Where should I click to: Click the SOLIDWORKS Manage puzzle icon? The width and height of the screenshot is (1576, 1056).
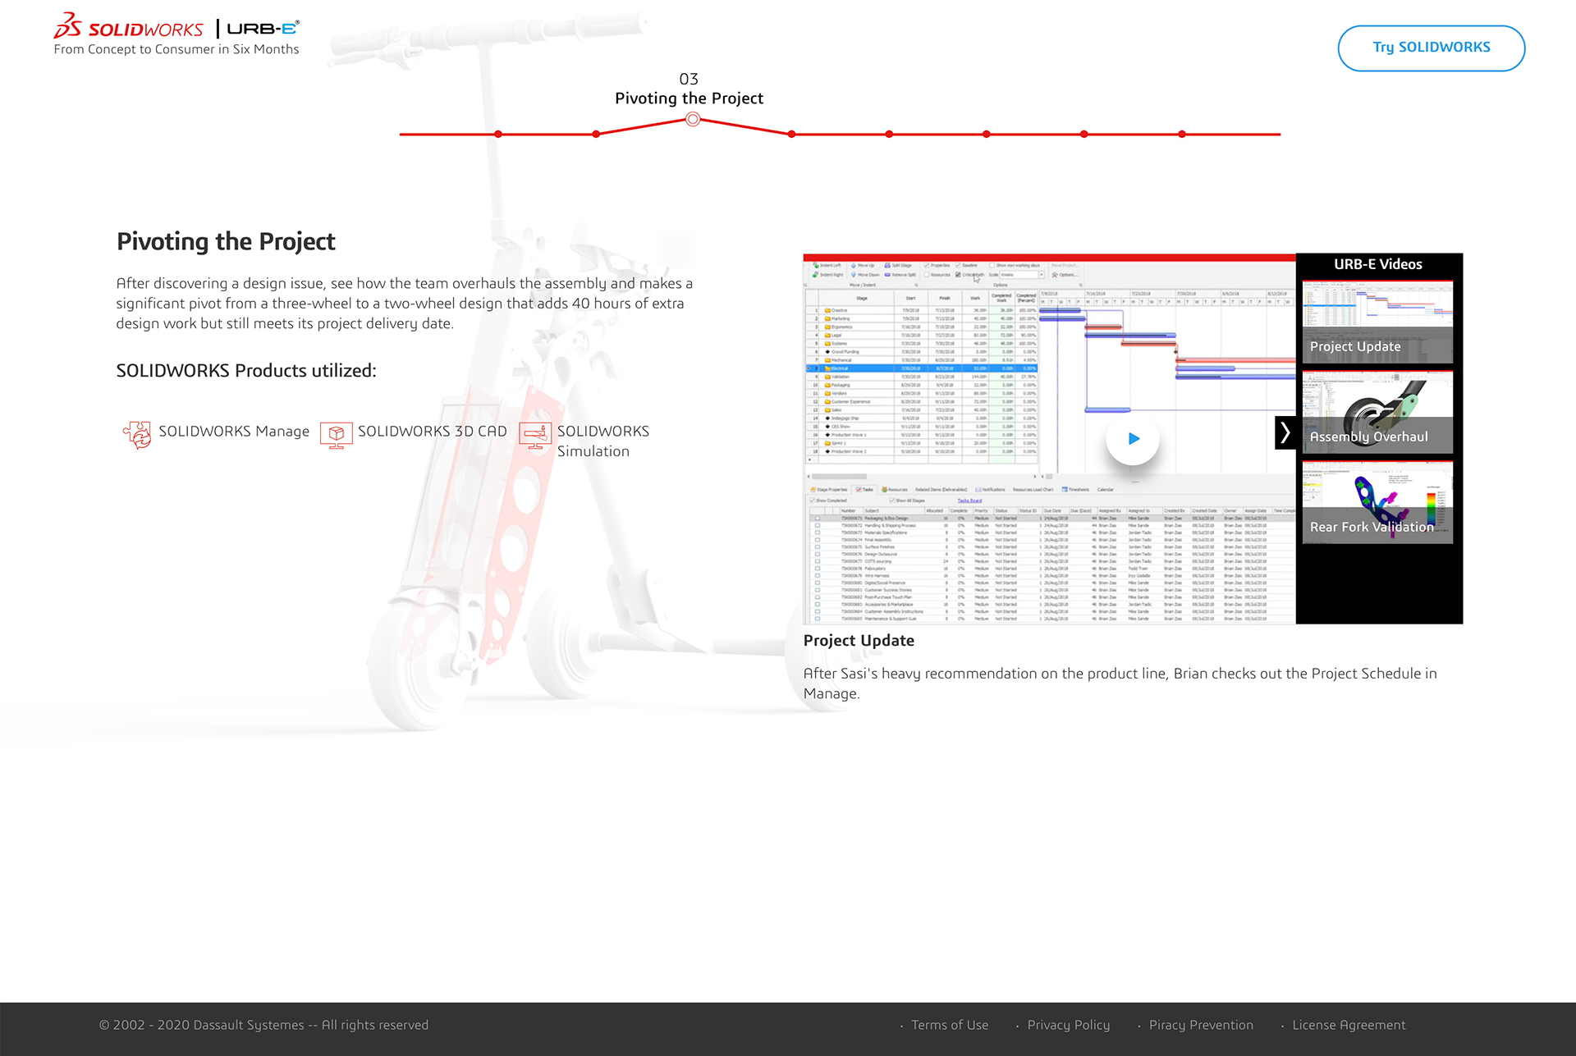point(138,435)
